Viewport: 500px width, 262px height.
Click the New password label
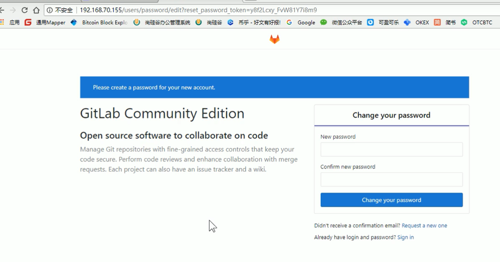pos(338,137)
